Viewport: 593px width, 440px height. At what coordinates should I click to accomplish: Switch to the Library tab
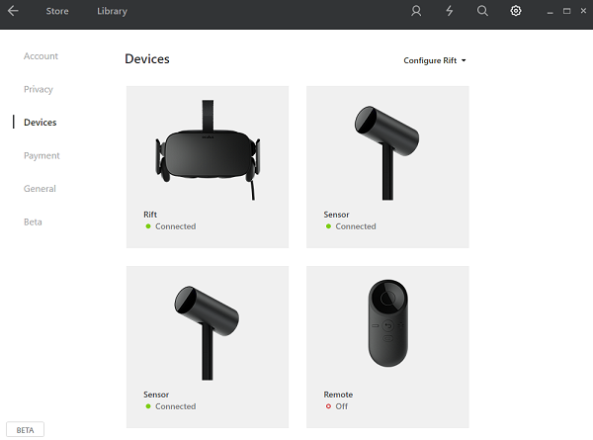112,11
